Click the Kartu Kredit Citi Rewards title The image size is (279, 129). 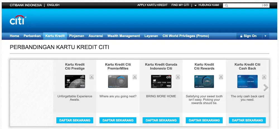click(204, 66)
